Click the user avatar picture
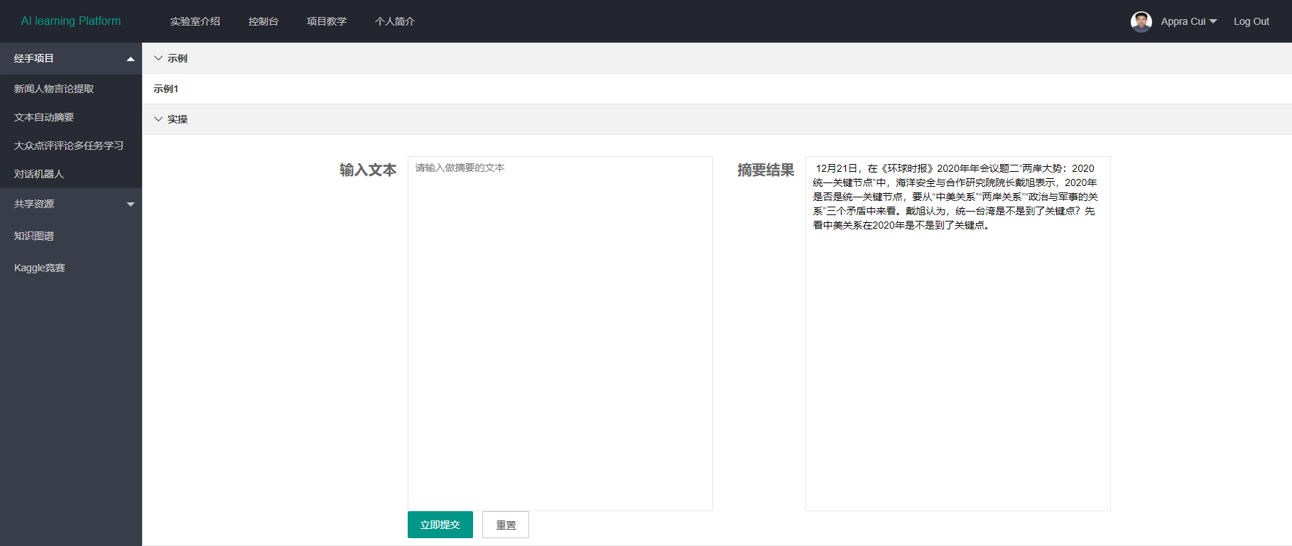The image size is (1292, 546). (x=1141, y=21)
